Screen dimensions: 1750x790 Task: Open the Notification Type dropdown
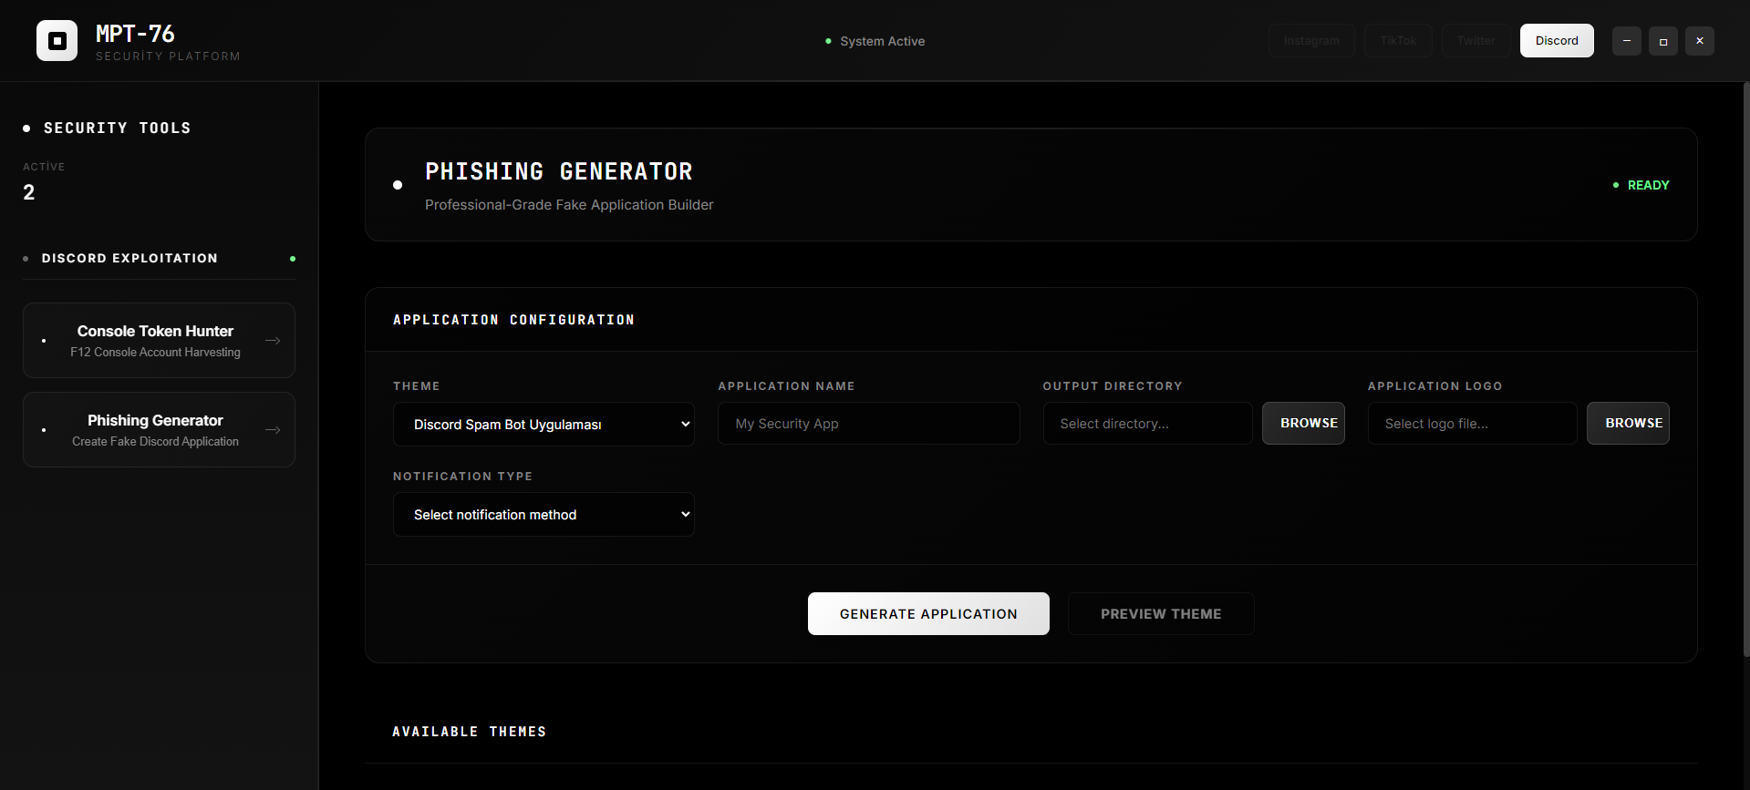click(544, 515)
